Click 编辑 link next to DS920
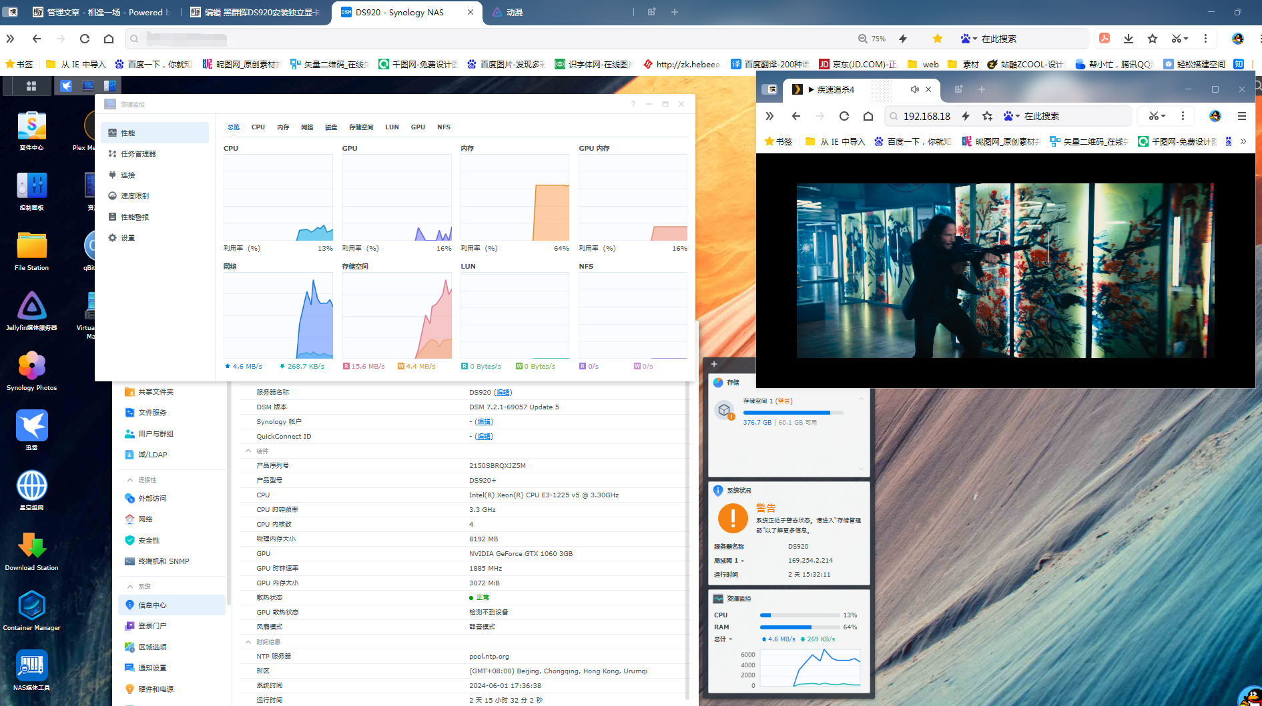This screenshot has width=1262, height=706. click(x=503, y=392)
